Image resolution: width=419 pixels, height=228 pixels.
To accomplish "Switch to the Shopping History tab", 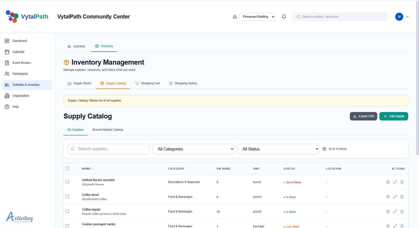I will tap(186, 83).
